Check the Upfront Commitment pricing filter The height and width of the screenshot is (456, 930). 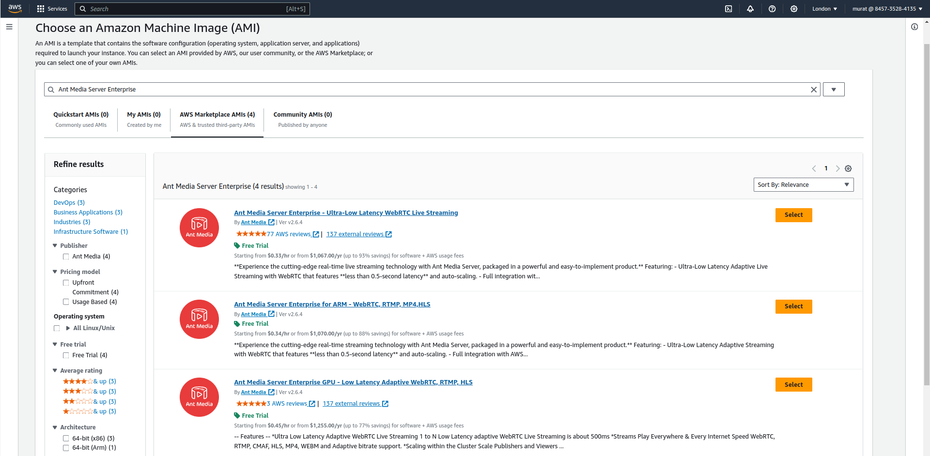66,283
